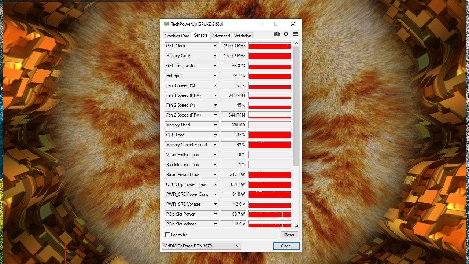Click the GPU Load graph bar
469x264 pixels.
[270, 135]
